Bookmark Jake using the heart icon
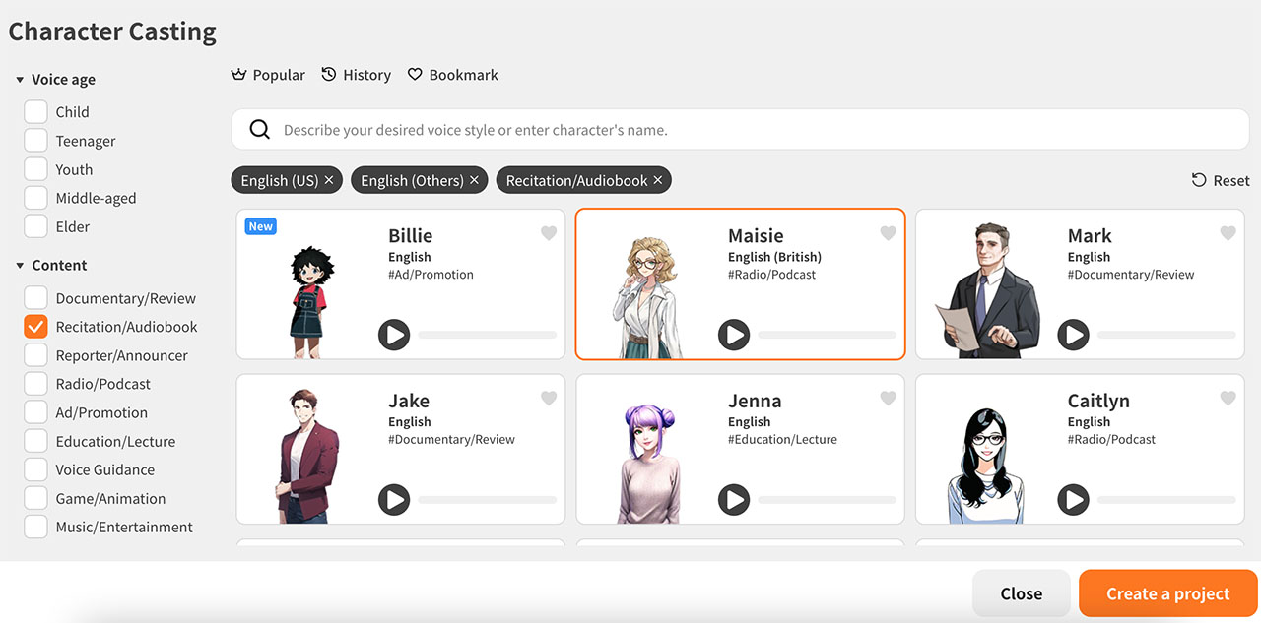 tap(549, 398)
